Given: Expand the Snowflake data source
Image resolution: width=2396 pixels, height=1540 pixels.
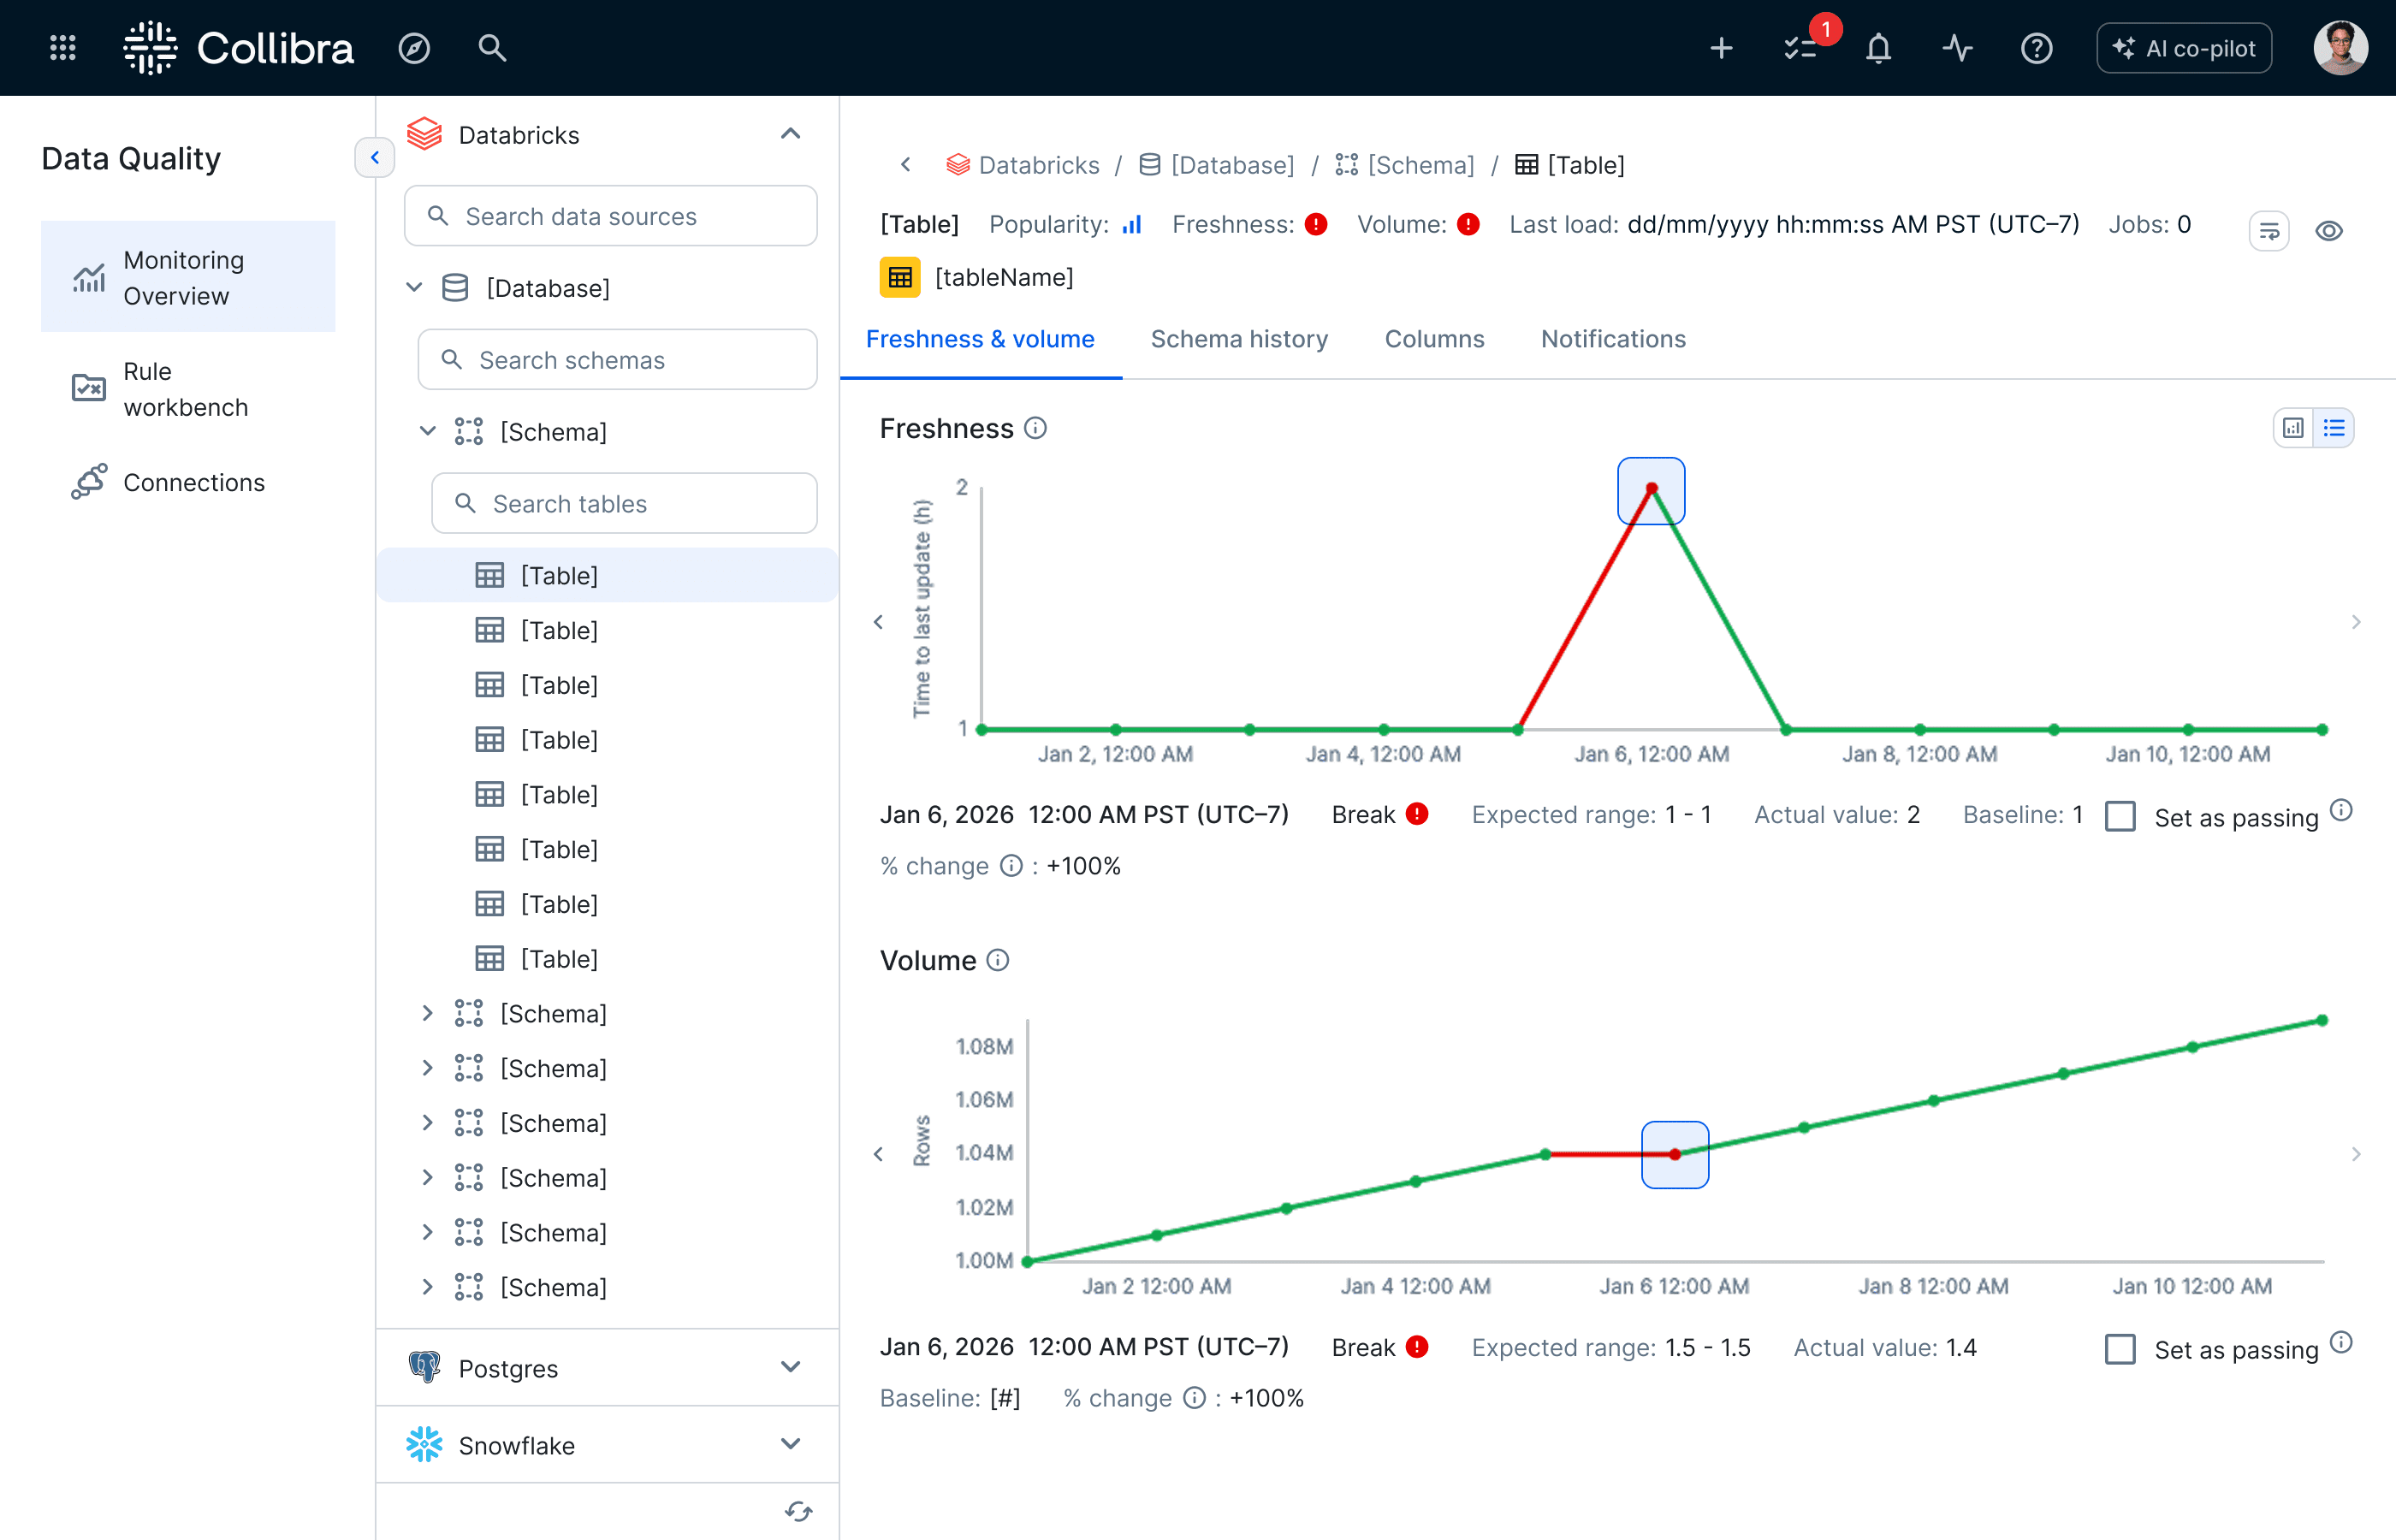Looking at the screenshot, I should click(x=790, y=1444).
